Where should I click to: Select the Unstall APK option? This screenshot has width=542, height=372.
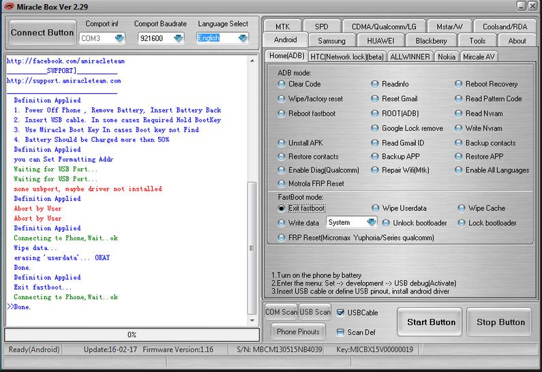[301, 143]
